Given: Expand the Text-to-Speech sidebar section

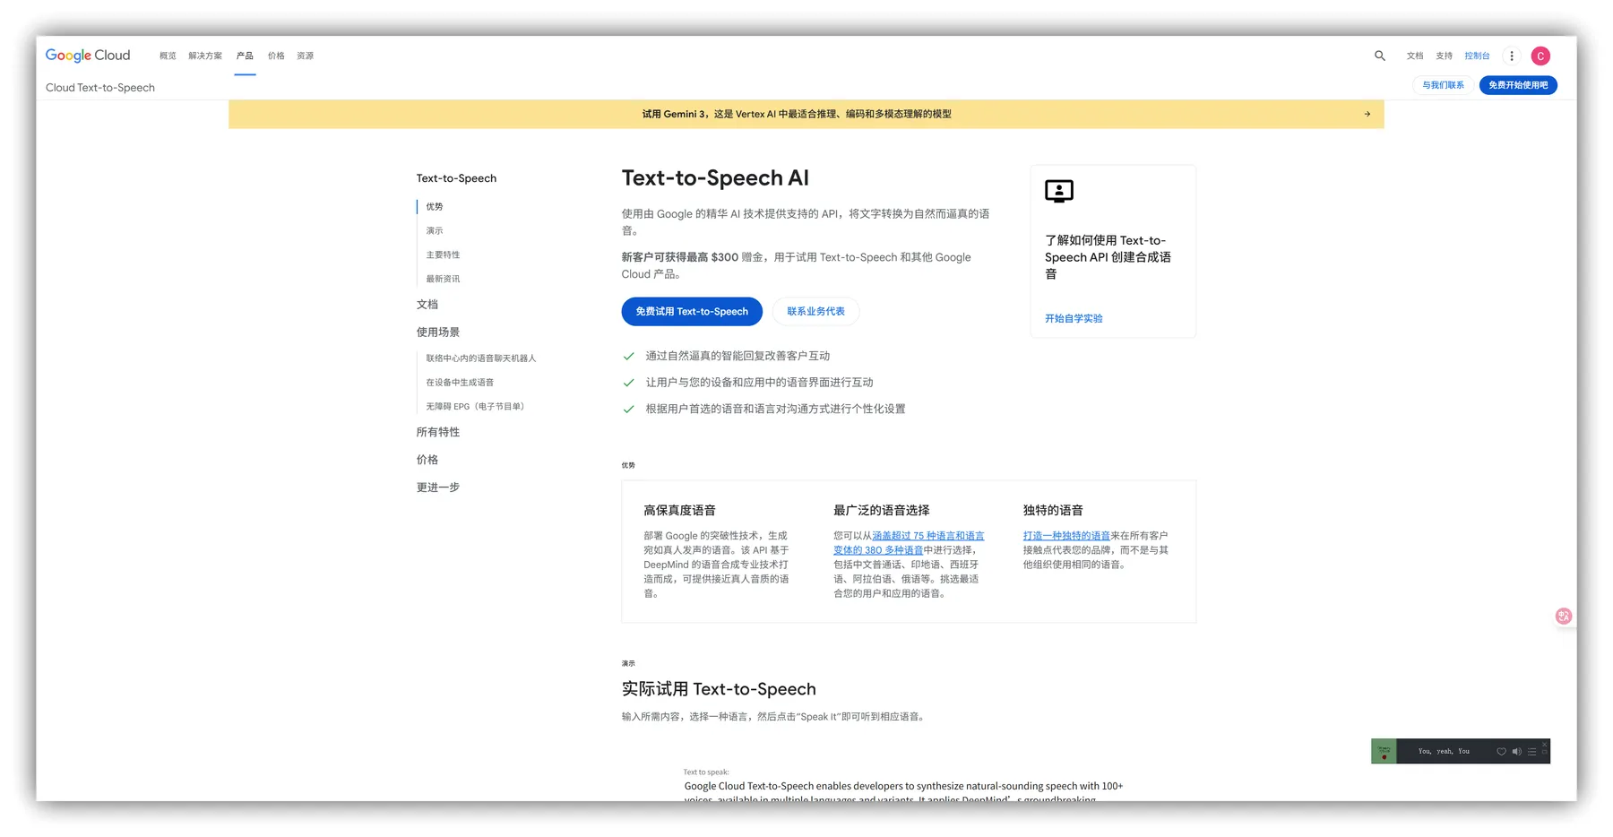Looking at the screenshot, I should tap(456, 178).
